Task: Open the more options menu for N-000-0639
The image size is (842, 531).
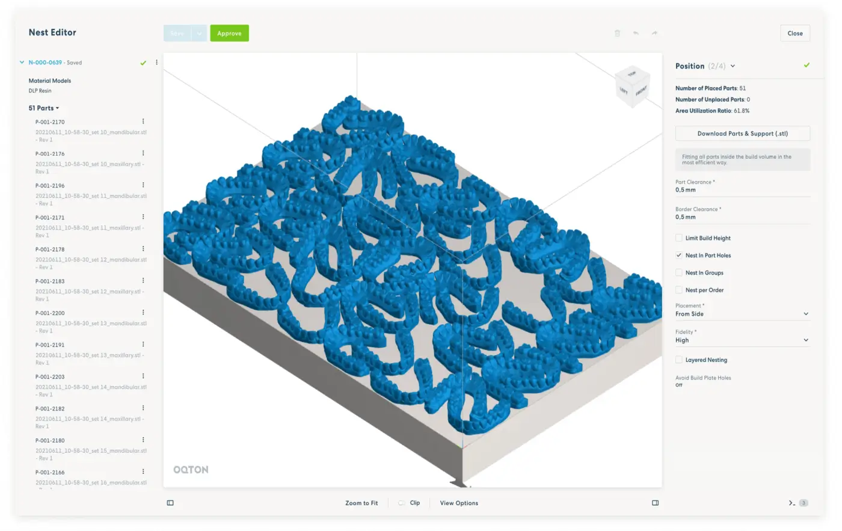Action: 156,63
